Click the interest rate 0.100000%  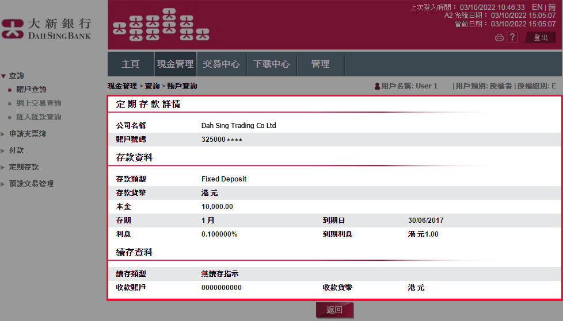(219, 234)
